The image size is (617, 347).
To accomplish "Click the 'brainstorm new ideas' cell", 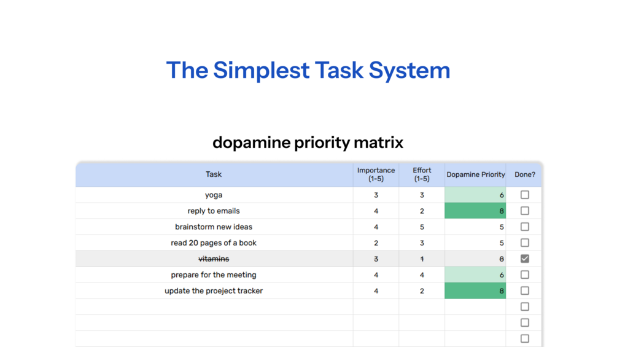I will coord(214,227).
